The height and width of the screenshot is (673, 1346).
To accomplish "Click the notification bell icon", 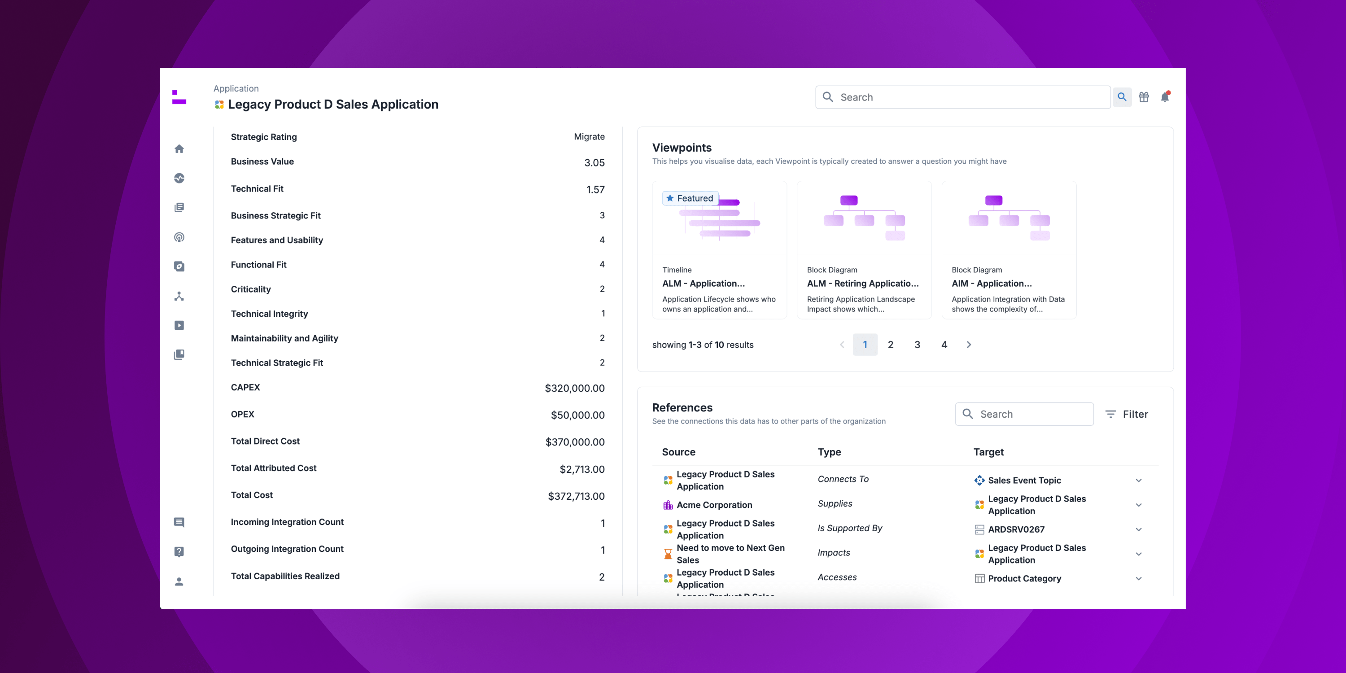I will (x=1165, y=97).
